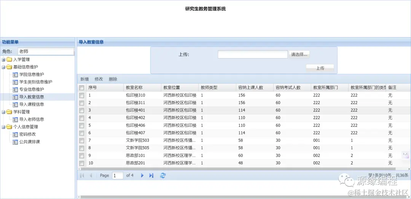This screenshot has height=199, width=411.
Task: Collapse the 基础信息维护 tree node
Action: tap(3, 67)
